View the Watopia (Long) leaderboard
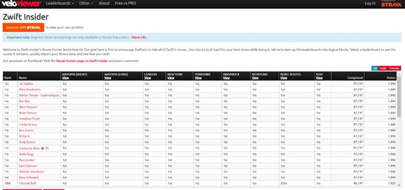 [x=108, y=78]
